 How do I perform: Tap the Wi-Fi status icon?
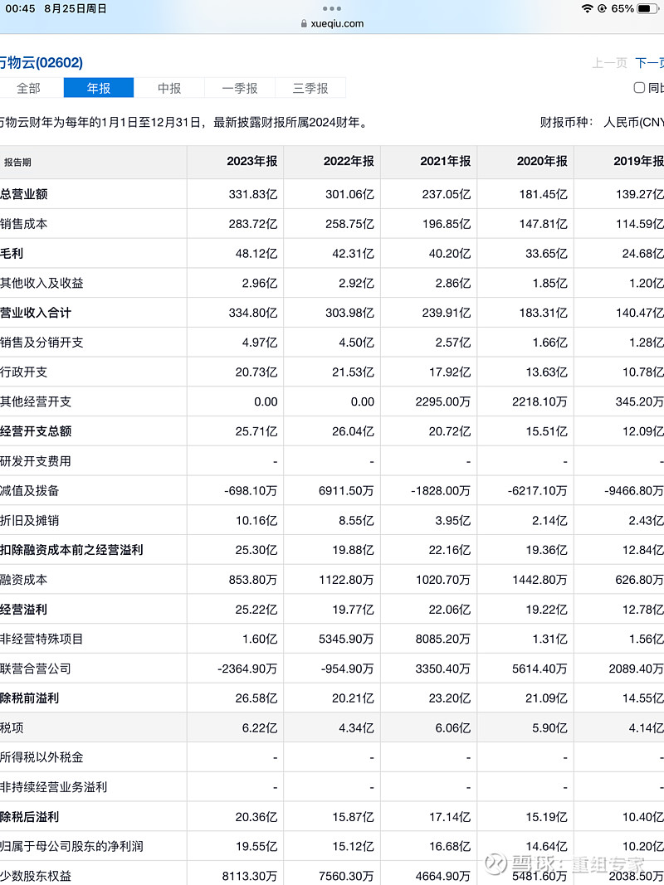tap(587, 8)
